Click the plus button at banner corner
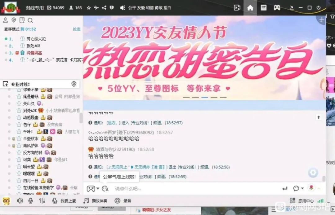This screenshot has width=335, height=215. tap(321, 20)
